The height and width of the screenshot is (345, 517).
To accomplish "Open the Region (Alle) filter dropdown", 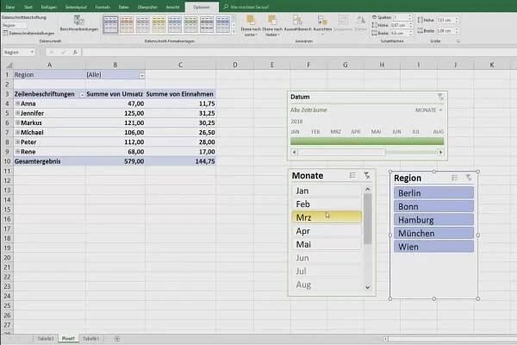I will click(142, 76).
